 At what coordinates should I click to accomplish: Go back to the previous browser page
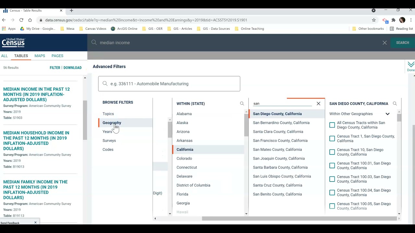click(x=4, y=20)
